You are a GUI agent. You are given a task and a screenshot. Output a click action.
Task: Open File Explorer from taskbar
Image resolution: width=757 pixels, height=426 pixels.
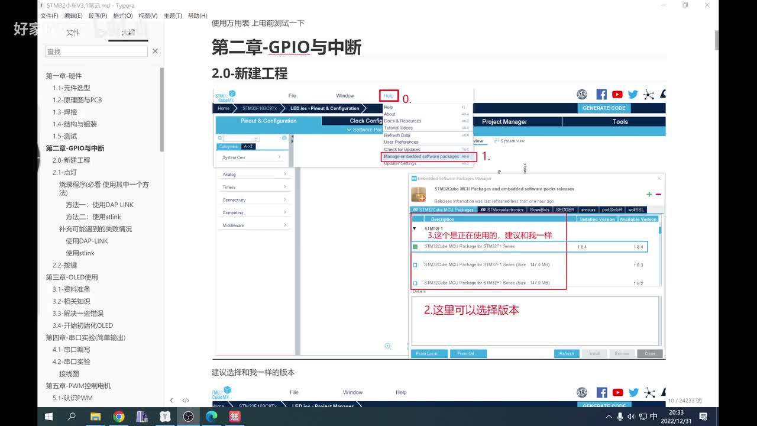coord(95,417)
